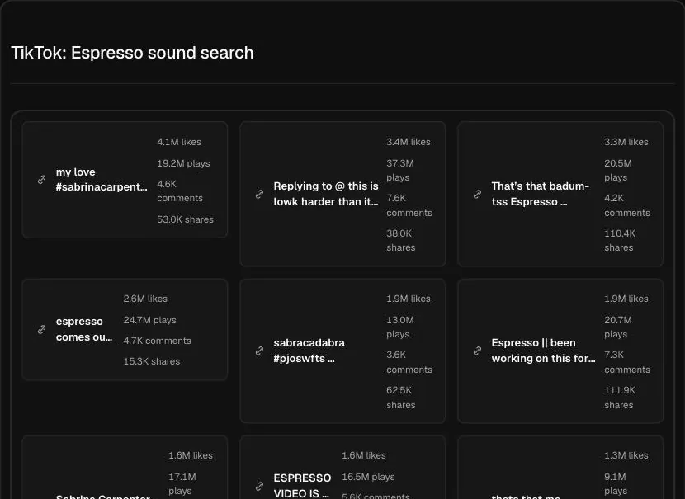Click the '4.7K comments' stat
Image resolution: width=685 pixels, height=499 pixels.
coord(158,341)
